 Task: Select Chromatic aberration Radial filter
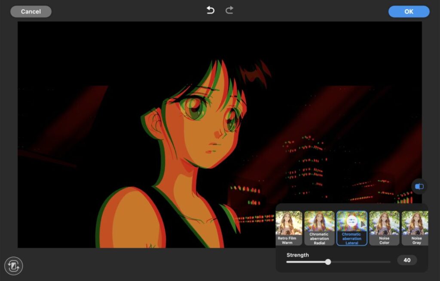pos(319,228)
